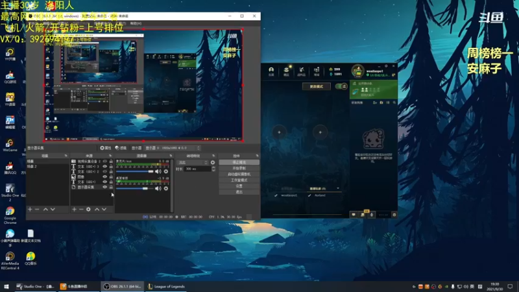The height and width of the screenshot is (292, 519).
Task: Open the Filters button above the OBS docks
Action: (x=121, y=148)
